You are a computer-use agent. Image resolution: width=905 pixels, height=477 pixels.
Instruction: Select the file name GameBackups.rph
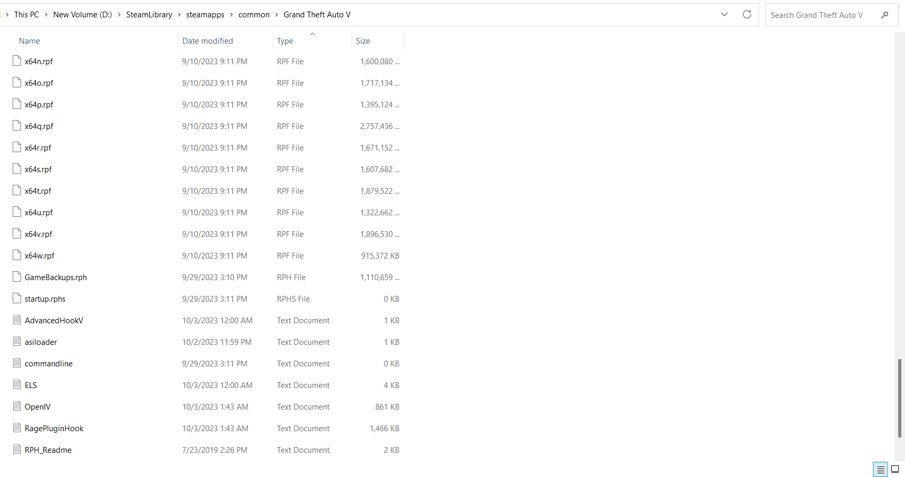[56, 277]
